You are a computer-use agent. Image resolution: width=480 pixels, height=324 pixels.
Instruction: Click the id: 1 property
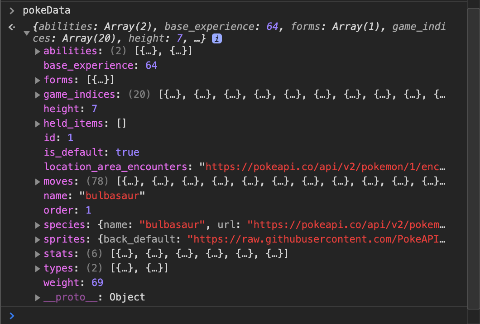[58, 138]
